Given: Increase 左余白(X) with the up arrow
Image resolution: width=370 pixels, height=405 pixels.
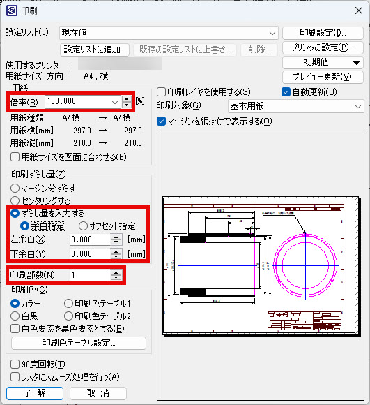Looking at the screenshot, I should (116, 237).
